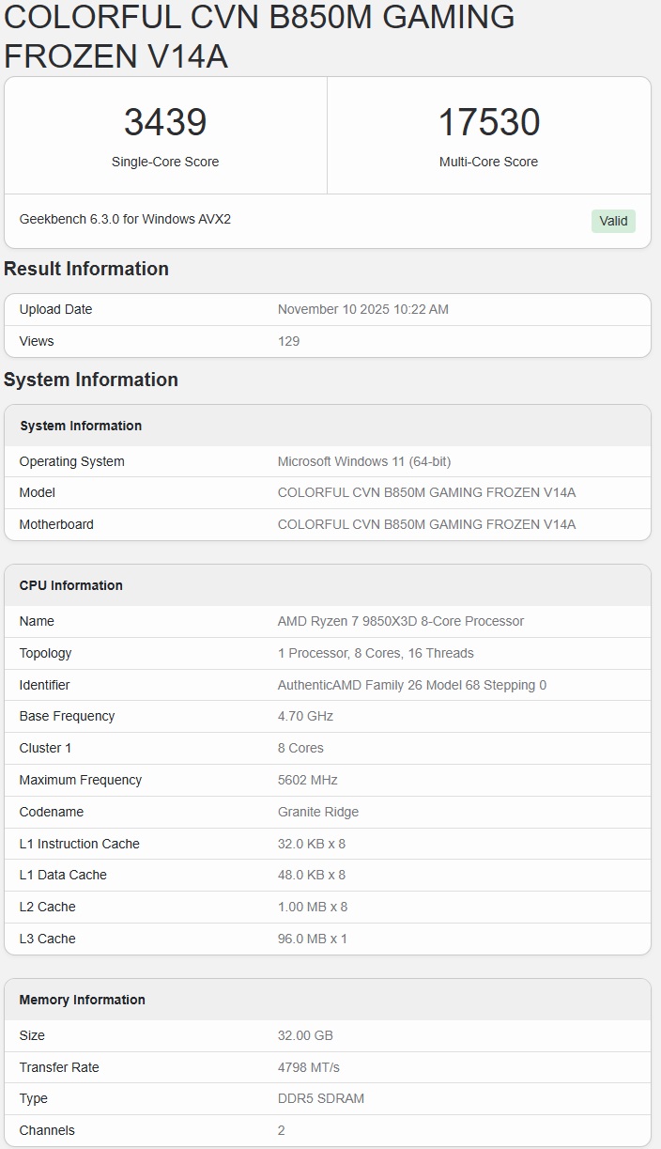
Task: Click the Views count 129
Action: click(x=288, y=341)
